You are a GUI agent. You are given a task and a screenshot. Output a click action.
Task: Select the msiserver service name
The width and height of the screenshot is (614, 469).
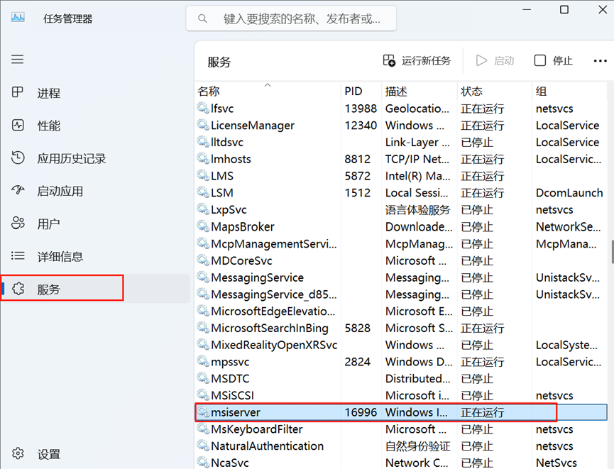point(236,412)
